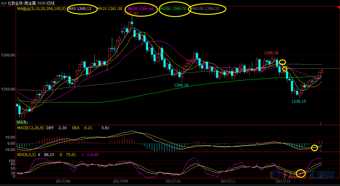Click the 1299.30 high price annotation
The image size is (340, 186).
pyautogui.click(x=271, y=53)
